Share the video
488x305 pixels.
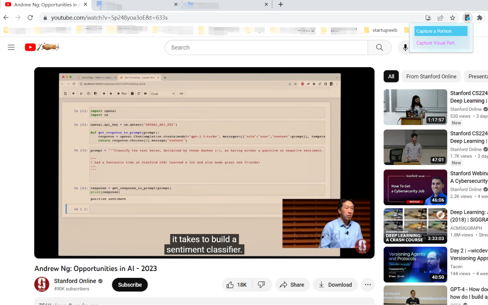click(x=292, y=285)
